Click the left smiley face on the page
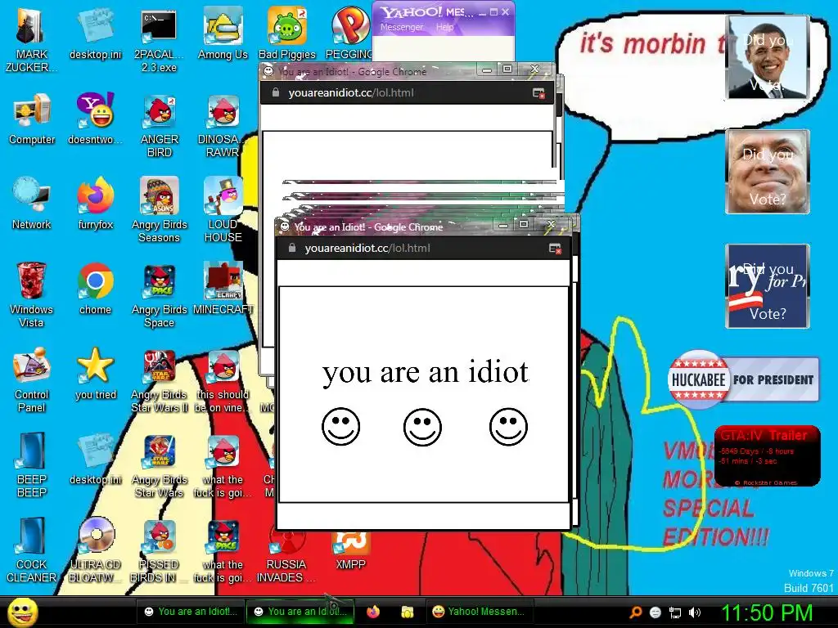The height and width of the screenshot is (628, 838). pyautogui.click(x=340, y=427)
